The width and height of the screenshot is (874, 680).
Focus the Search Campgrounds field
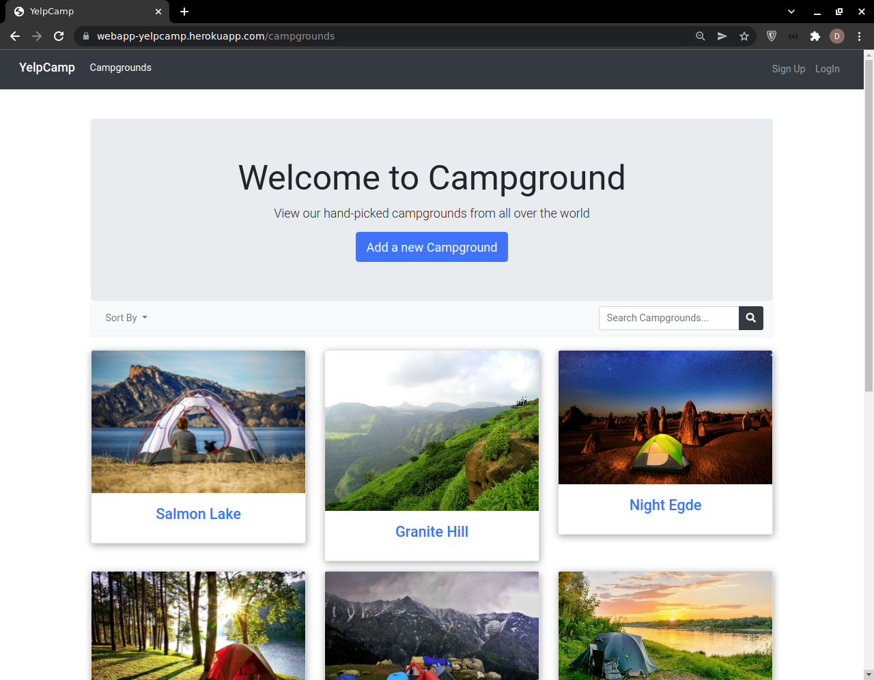click(669, 318)
